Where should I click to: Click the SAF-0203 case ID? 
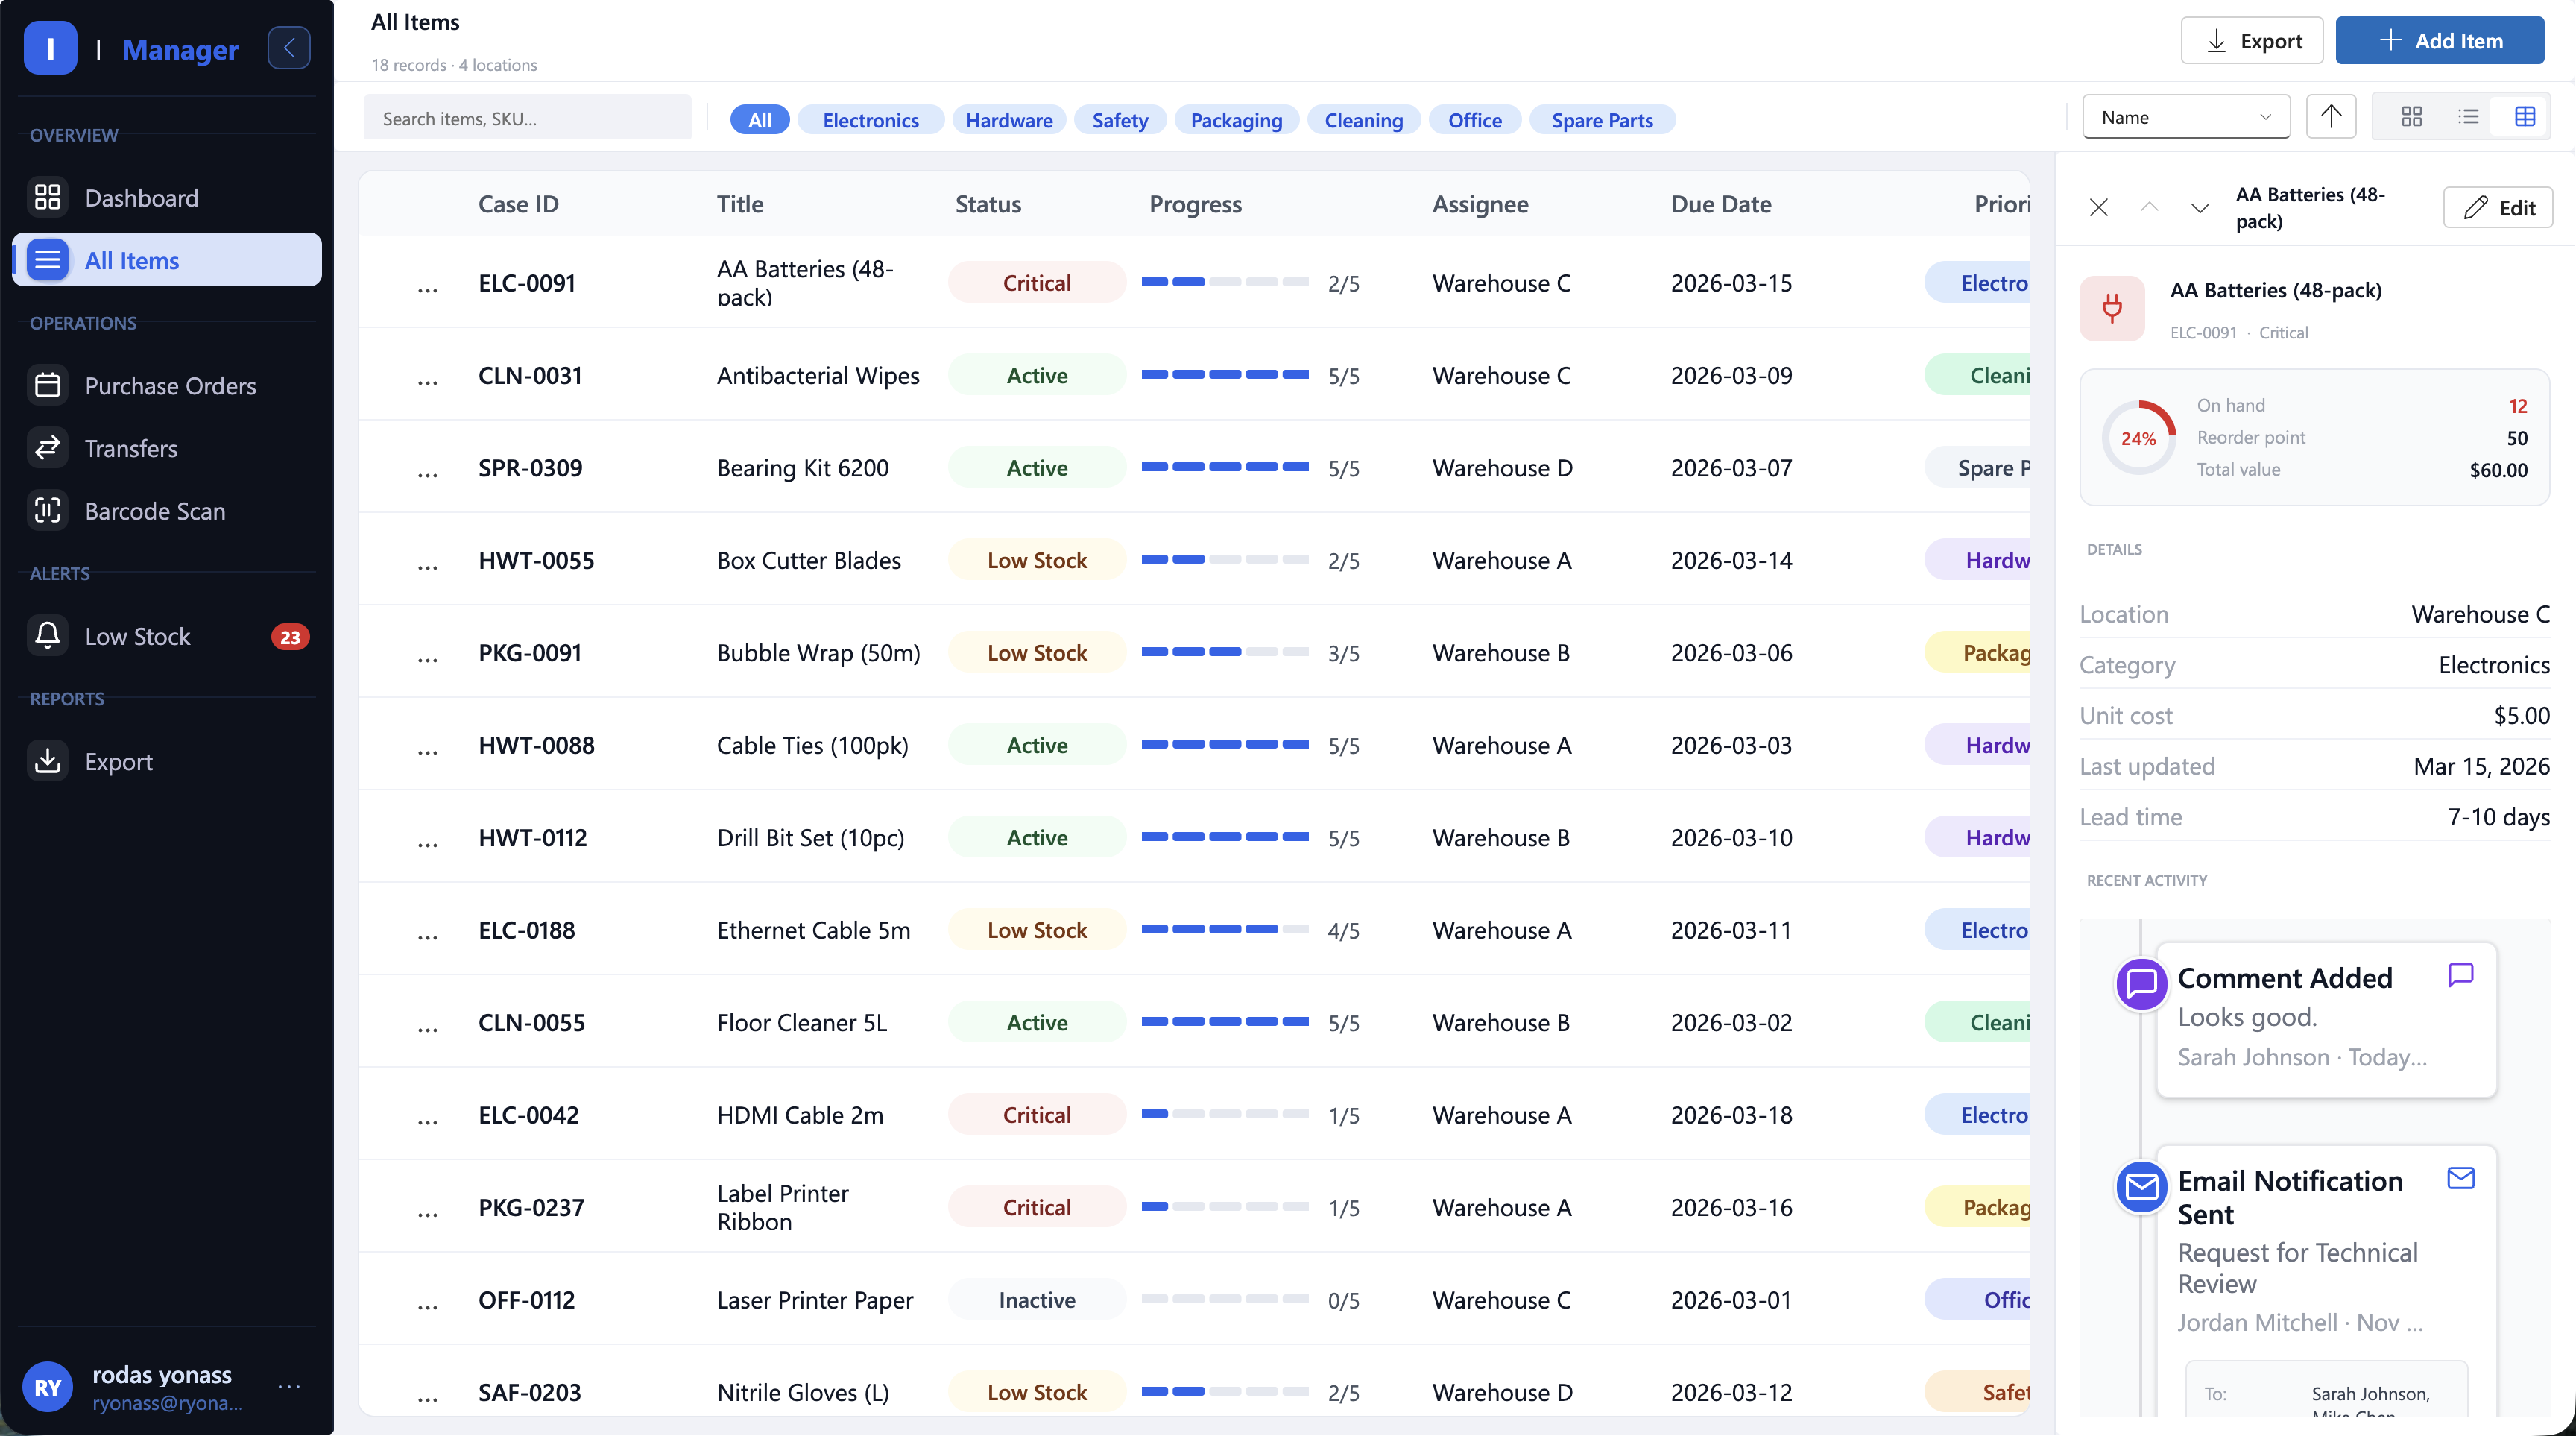point(529,1392)
